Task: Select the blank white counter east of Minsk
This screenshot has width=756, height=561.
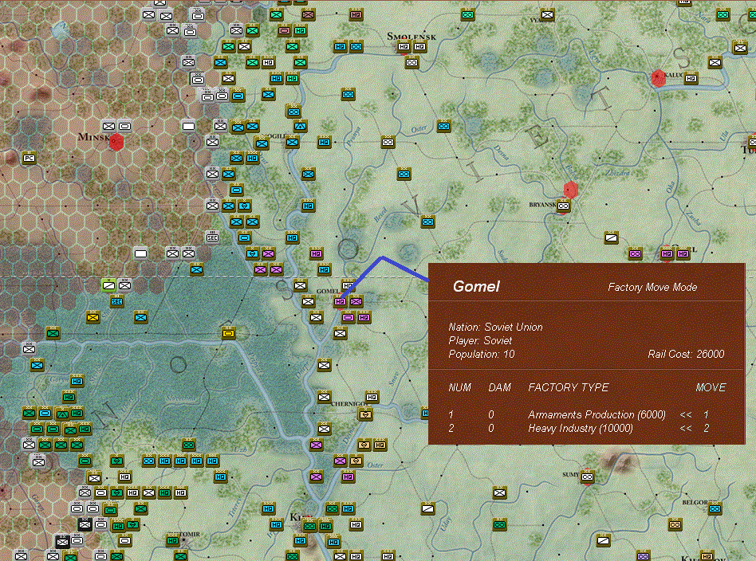Action: (x=188, y=126)
